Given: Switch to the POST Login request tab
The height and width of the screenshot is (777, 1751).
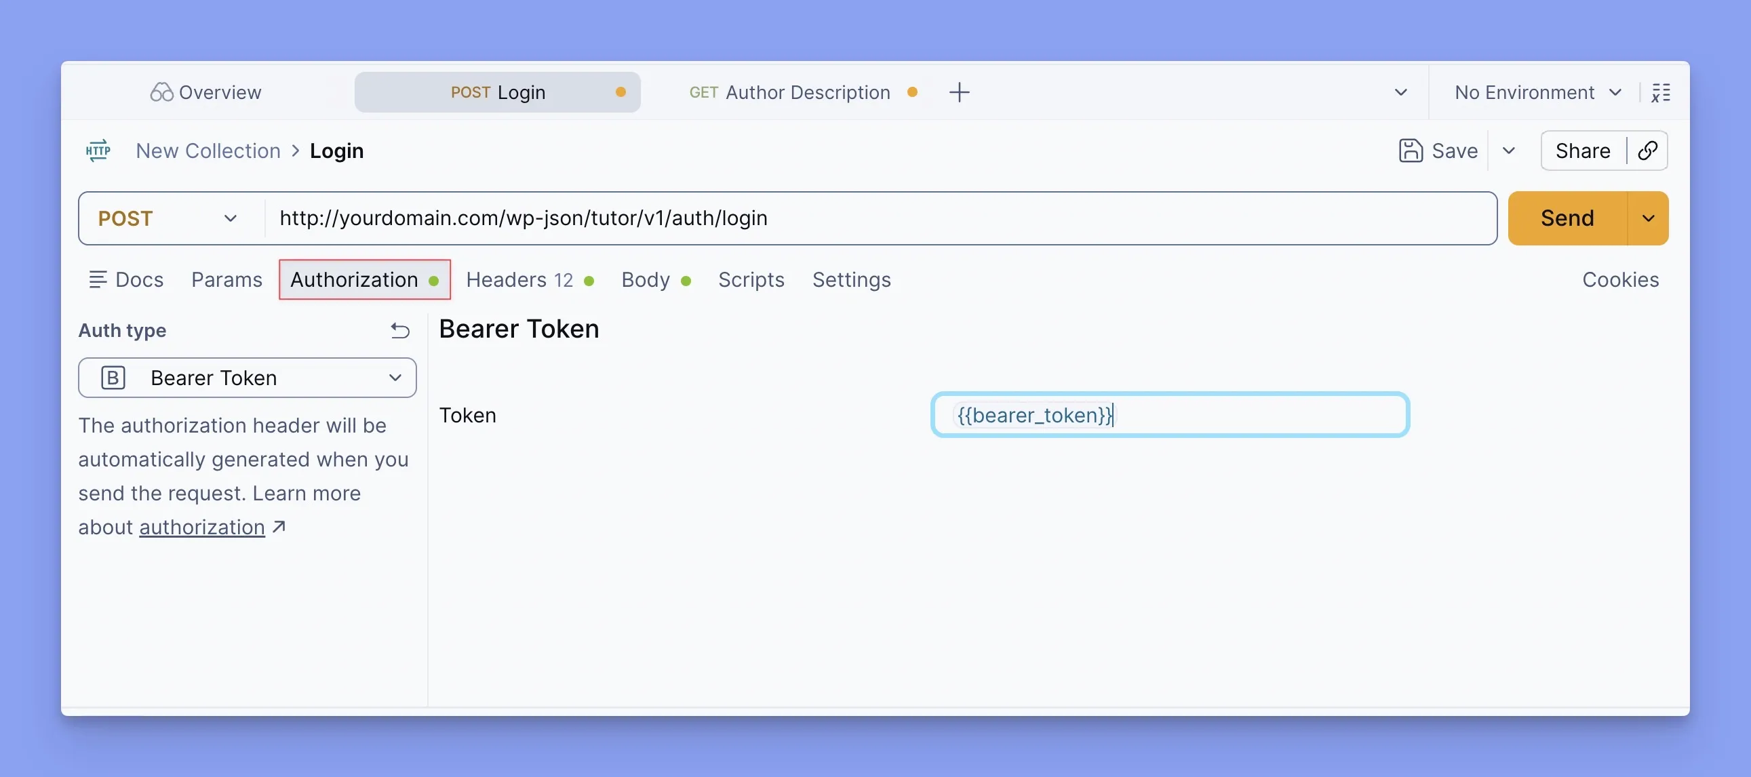Looking at the screenshot, I should [497, 92].
